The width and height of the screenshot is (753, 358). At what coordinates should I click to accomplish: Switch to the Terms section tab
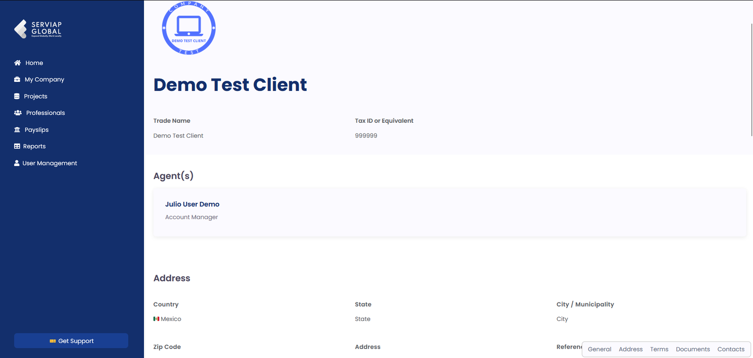coord(659,349)
